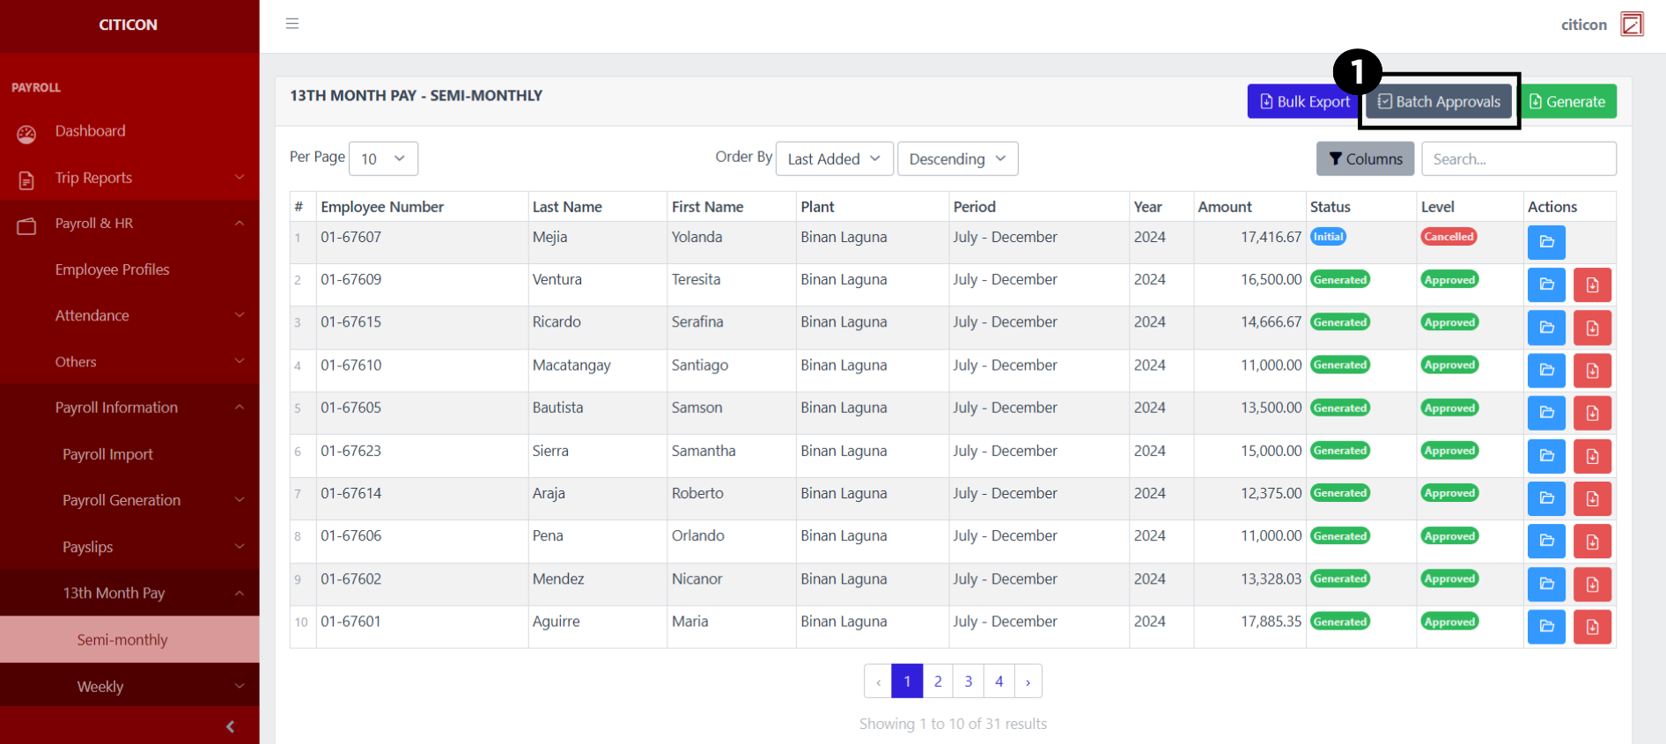This screenshot has height=744, width=1666.
Task: Click red export icon for Ventura row
Action: click(1592, 284)
